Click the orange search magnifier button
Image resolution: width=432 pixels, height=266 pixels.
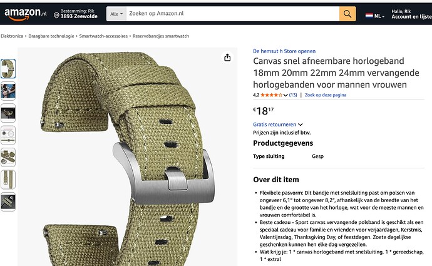347,14
